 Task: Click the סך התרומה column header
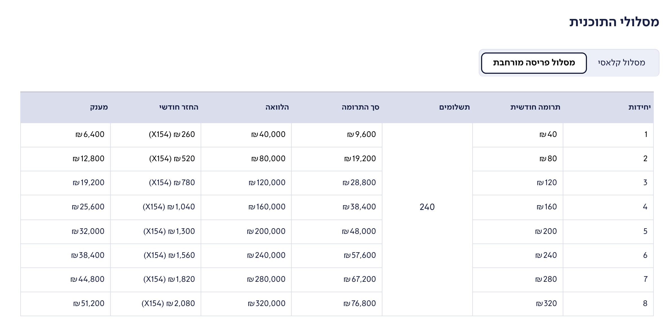(x=360, y=107)
